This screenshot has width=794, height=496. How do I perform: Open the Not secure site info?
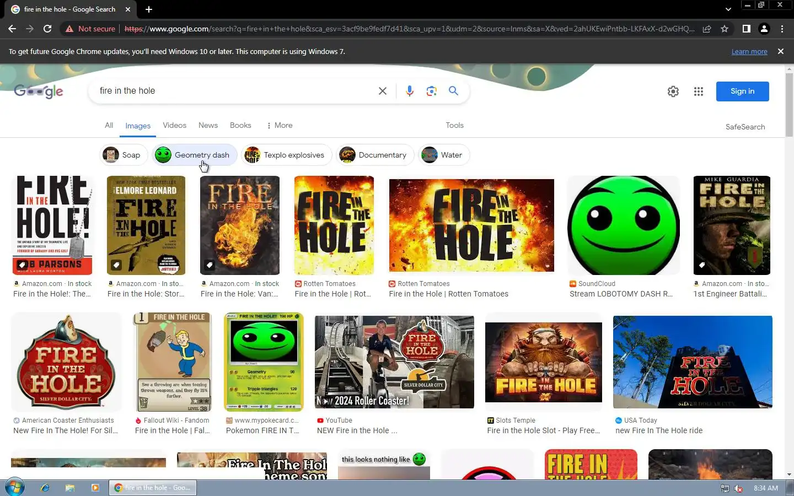point(90,29)
